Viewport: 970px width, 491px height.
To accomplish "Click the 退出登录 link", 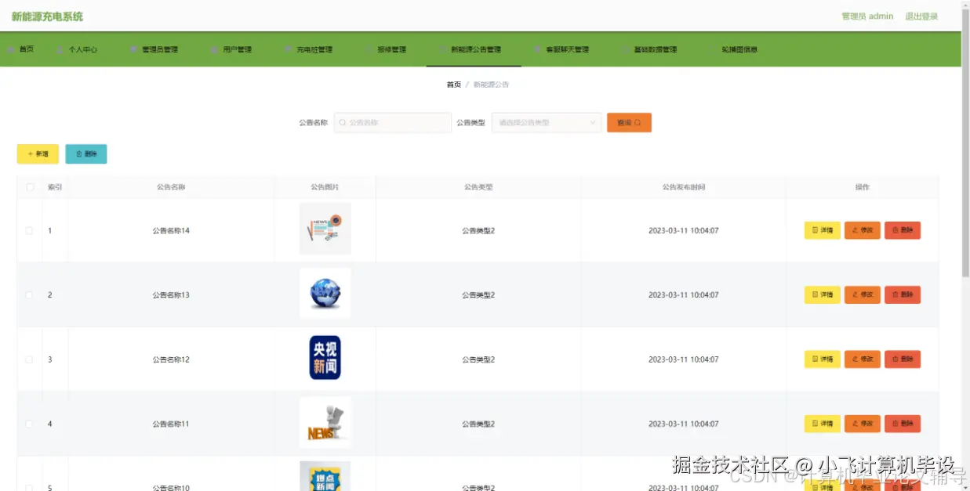I will [921, 15].
